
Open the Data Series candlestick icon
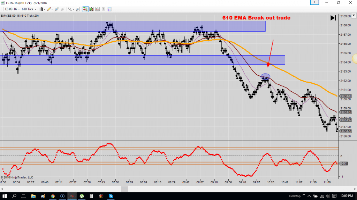tap(92, 9)
